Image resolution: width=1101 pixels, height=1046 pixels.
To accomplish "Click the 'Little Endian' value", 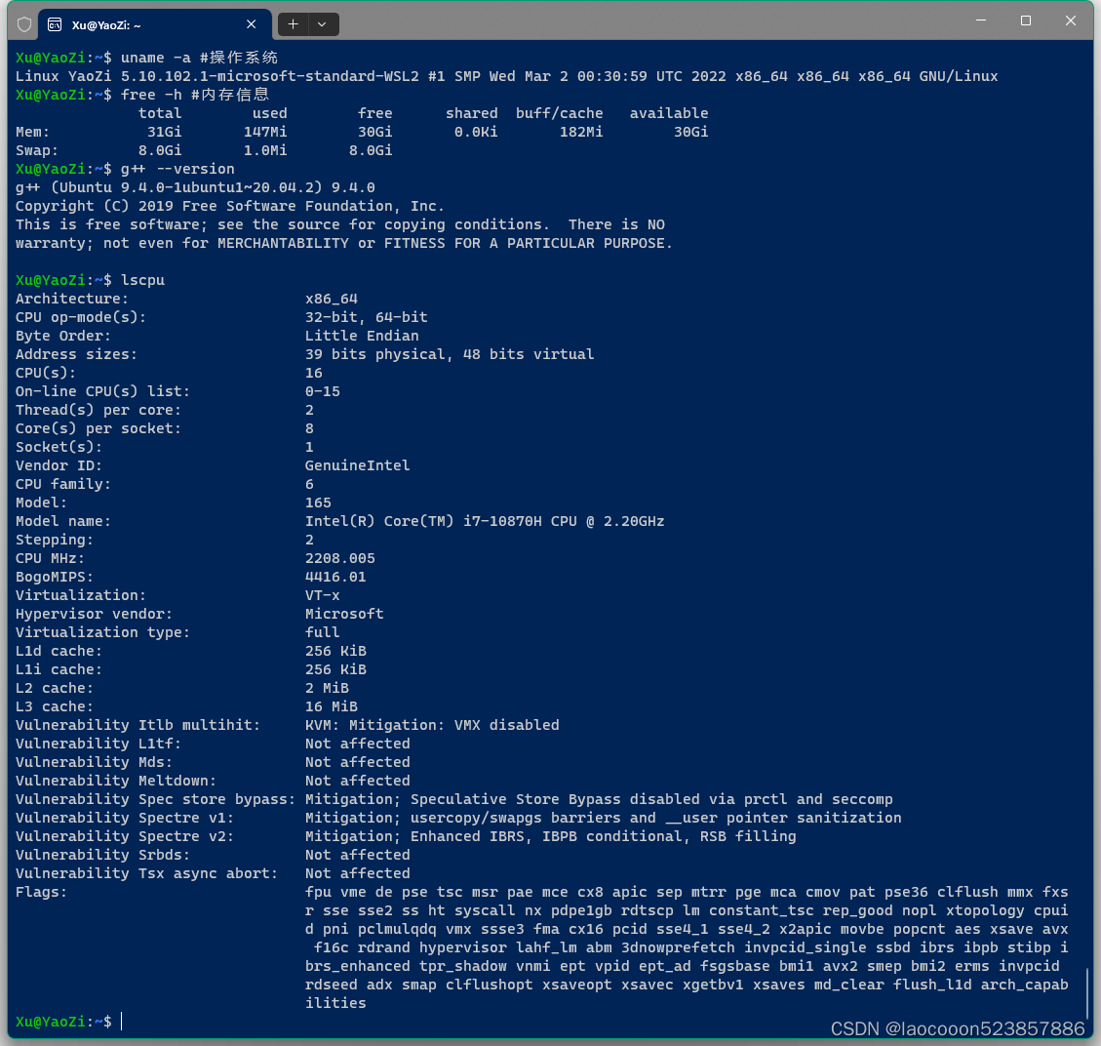I will 362,336.
